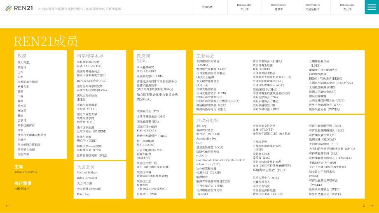The width and height of the screenshot is (379, 213).
Task: Click 亚洲开发银行 (ADB) entry
Action: pyautogui.click(x=150, y=76)
